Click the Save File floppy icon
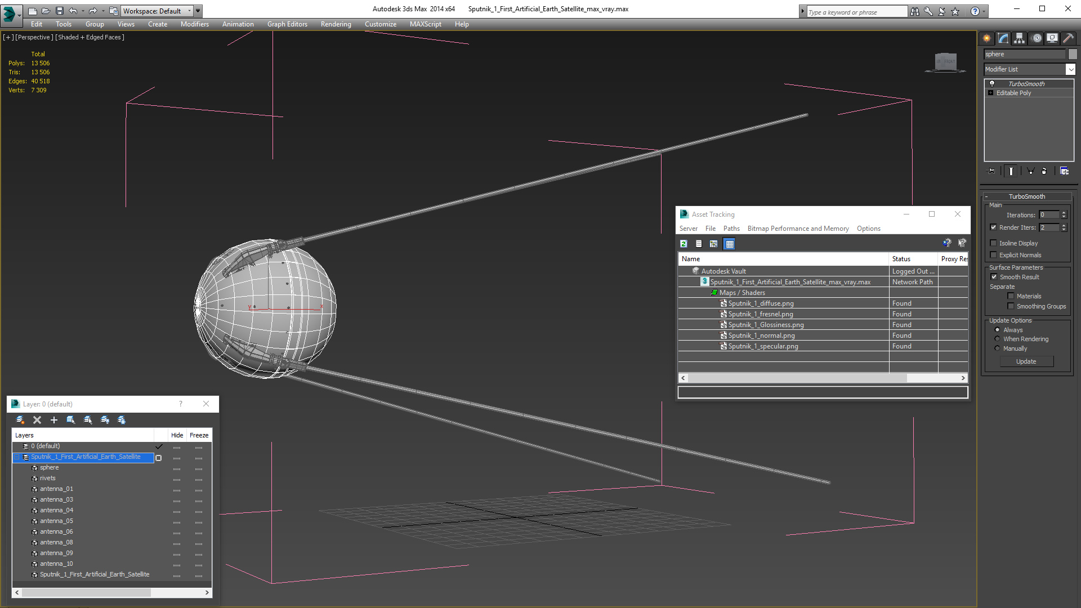Screen dimensions: 1081x608 (x=60, y=11)
